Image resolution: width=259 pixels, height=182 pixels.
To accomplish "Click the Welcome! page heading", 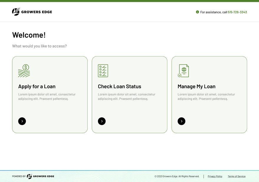I will pos(29,35).
